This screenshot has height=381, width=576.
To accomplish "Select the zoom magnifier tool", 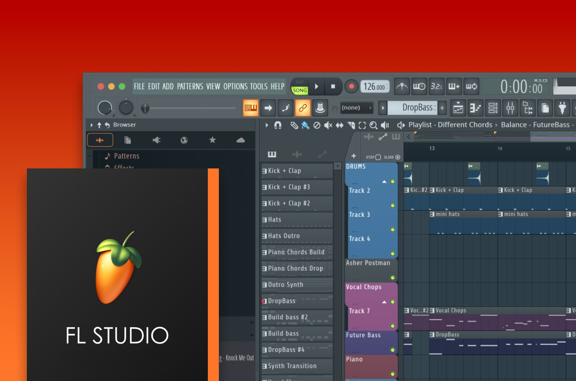I will 373,125.
